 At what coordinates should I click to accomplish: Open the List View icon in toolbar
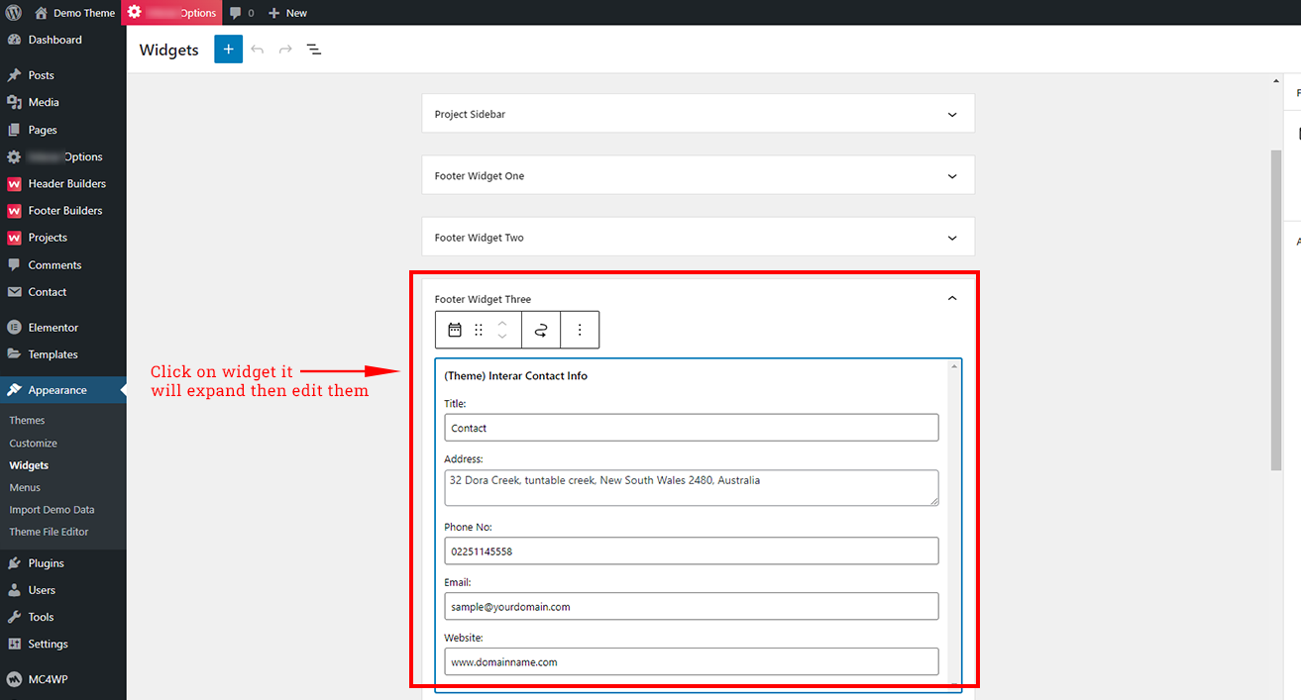click(313, 50)
